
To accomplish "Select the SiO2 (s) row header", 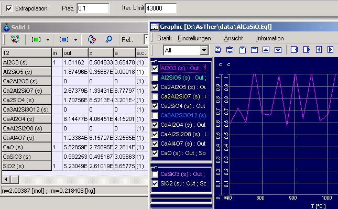I will 27,166.
